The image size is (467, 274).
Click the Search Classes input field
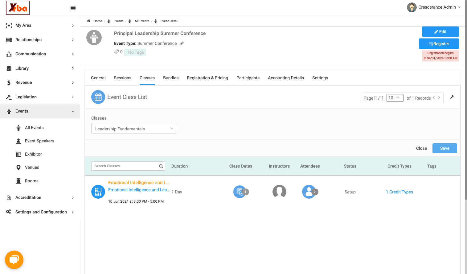click(128, 166)
